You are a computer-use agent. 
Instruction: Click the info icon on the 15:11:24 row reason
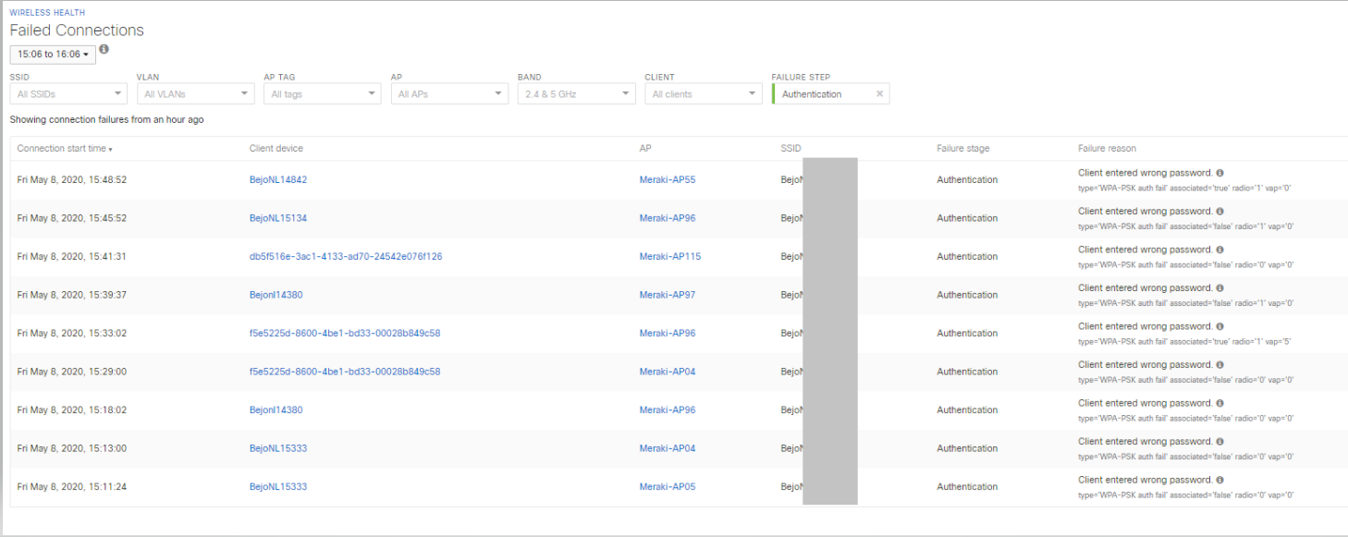(x=1219, y=479)
